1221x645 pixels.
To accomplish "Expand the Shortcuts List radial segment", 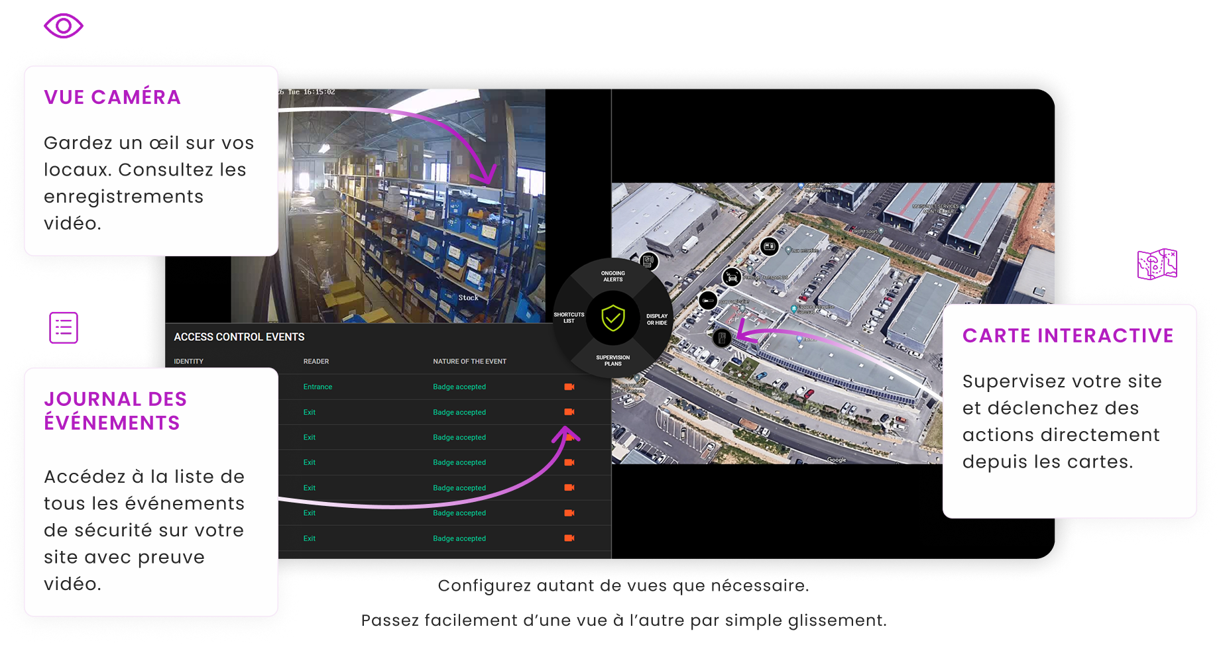I will [569, 318].
